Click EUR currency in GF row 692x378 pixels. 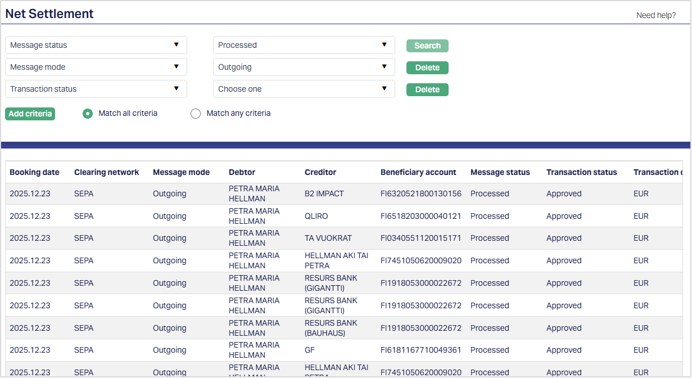tap(641, 350)
